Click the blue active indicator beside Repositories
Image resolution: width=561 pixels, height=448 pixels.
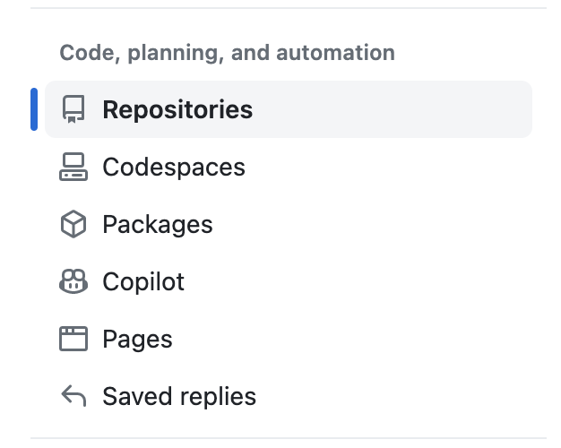click(34, 109)
